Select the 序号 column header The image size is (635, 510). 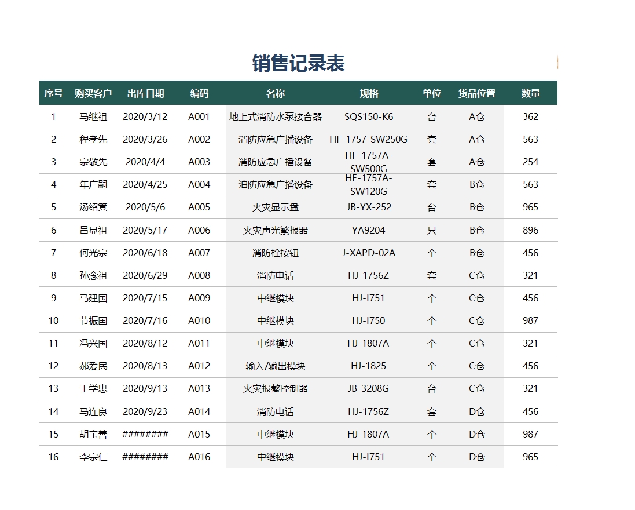click(x=53, y=93)
